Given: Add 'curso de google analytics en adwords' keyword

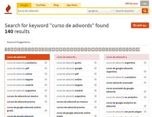Looking at the screenshot, I should pyautogui.click(x=145, y=106).
